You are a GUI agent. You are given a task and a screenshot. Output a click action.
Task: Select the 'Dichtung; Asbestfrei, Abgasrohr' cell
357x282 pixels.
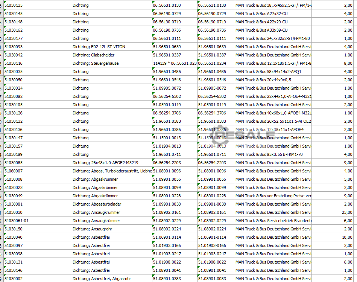pos(112,279)
